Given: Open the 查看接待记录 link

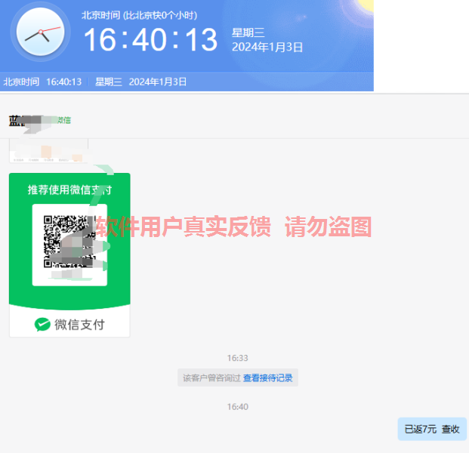Looking at the screenshot, I should click(x=267, y=377).
